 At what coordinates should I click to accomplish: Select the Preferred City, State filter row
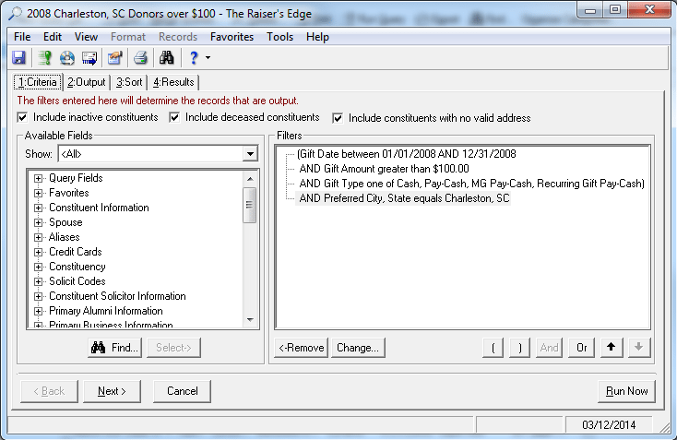403,198
